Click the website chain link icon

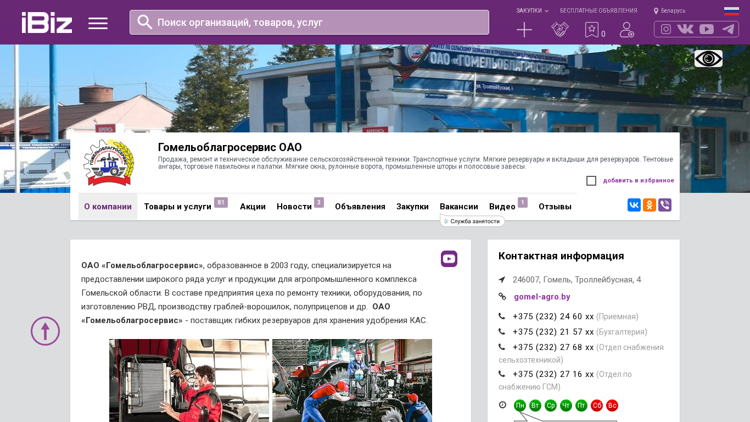pos(502,297)
